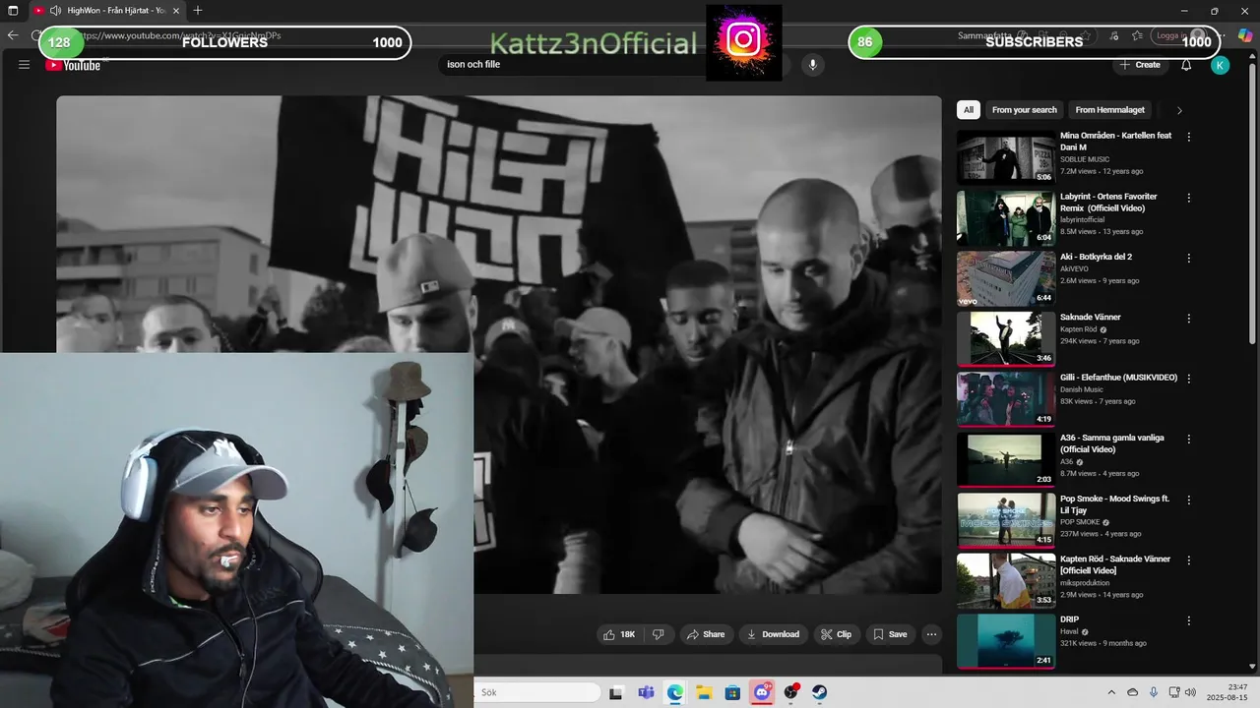Open the Copilot icon in Edge toolbar
The image size is (1260, 708).
(1244, 35)
